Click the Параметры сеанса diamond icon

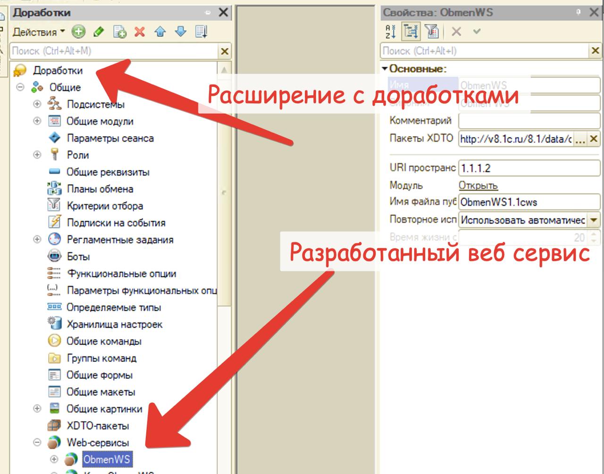click(54, 138)
